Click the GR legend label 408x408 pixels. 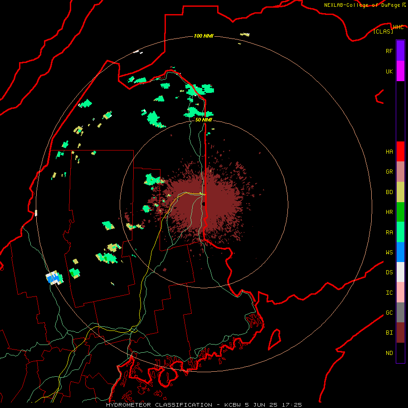pos(389,172)
